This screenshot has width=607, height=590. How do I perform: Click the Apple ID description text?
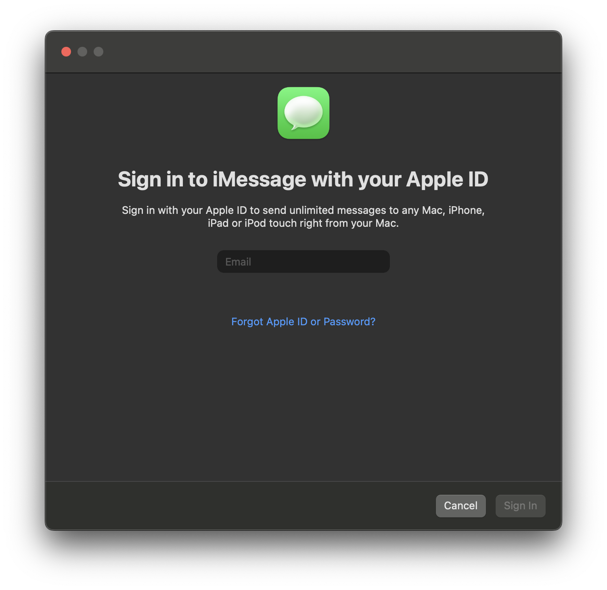[303, 217]
